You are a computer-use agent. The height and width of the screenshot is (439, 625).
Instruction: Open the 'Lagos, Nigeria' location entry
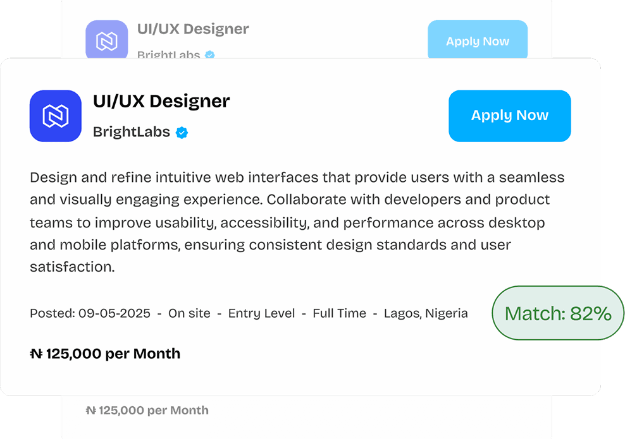coord(425,313)
